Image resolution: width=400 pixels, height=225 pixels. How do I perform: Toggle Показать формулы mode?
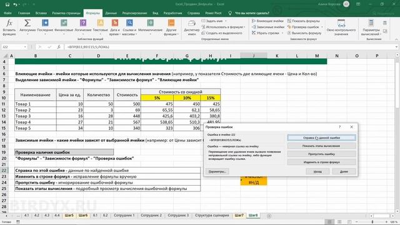pos(303,21)
